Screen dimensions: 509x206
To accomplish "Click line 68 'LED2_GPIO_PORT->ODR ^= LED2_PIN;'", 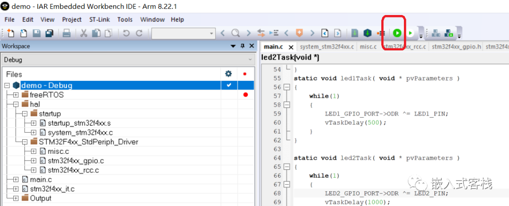I will [386, 193].
